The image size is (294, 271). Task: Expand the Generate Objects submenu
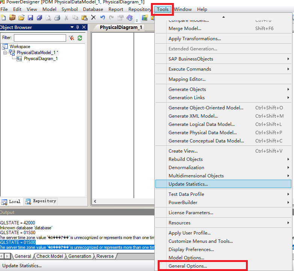(223, 89)
